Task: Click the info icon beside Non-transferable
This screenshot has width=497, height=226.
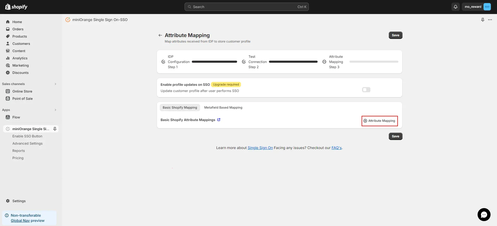Action: (7, 215)
